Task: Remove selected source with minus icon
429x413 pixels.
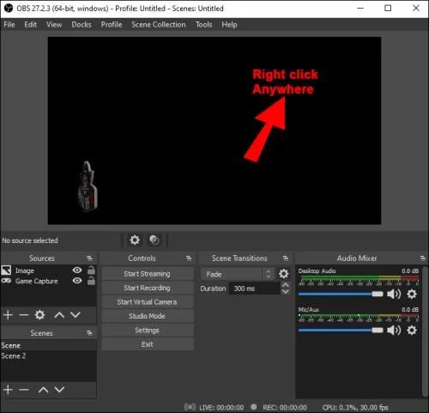Action: tap(24, 315)
